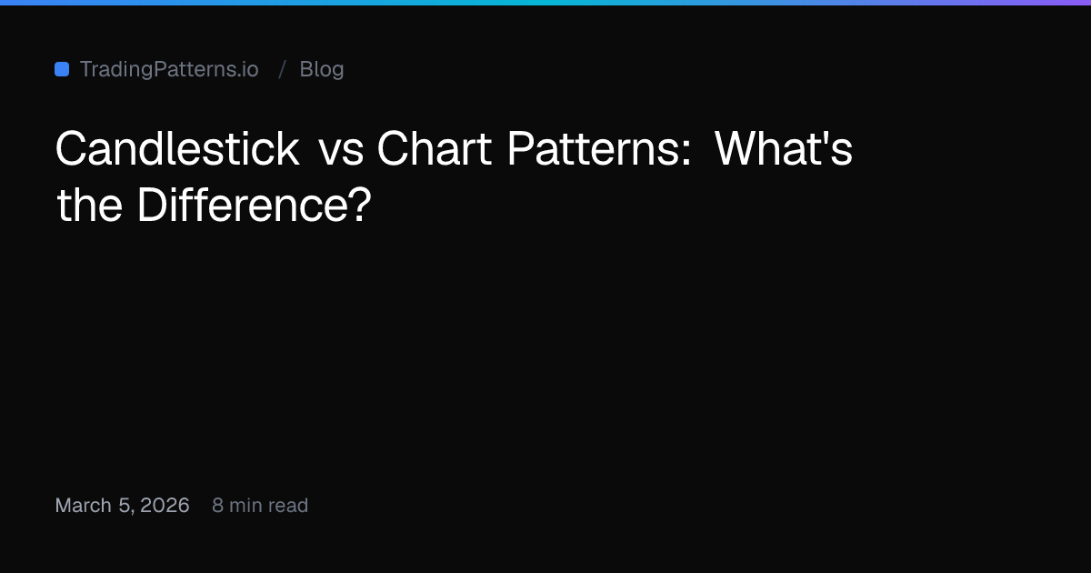Screen dimensions: 1091x573
Task: Click the word What's in the title
Action: pyautogui.click(x=785, y=148)
